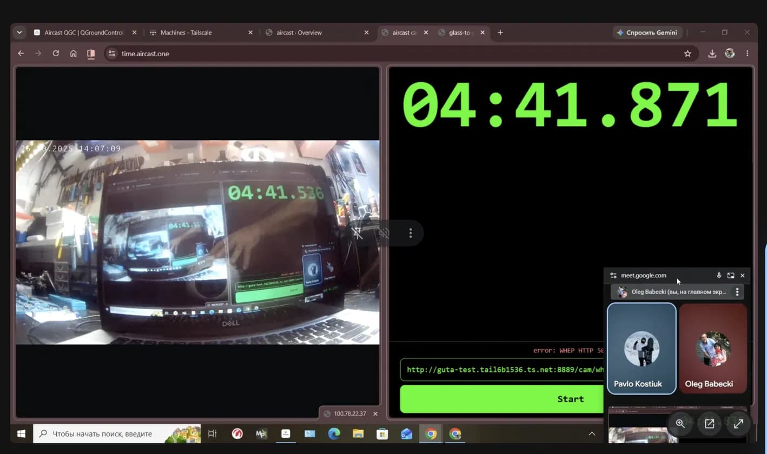Show hidden system tray icons

click(x=592, y=433)
